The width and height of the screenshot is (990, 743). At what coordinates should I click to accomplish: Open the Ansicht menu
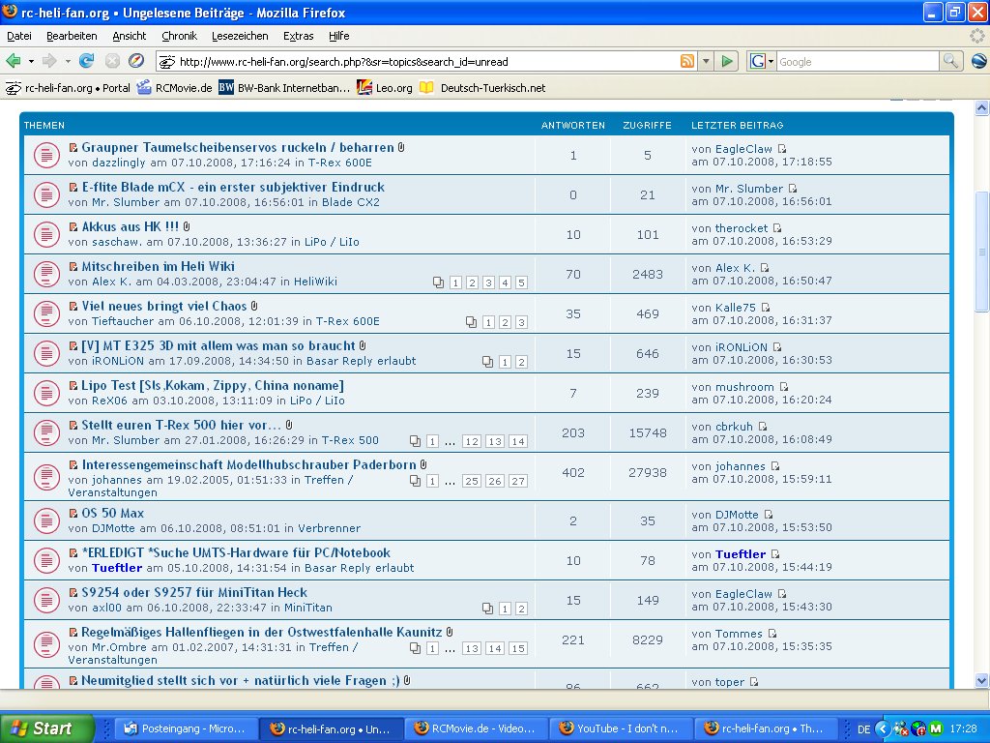[x=130, y=36]
